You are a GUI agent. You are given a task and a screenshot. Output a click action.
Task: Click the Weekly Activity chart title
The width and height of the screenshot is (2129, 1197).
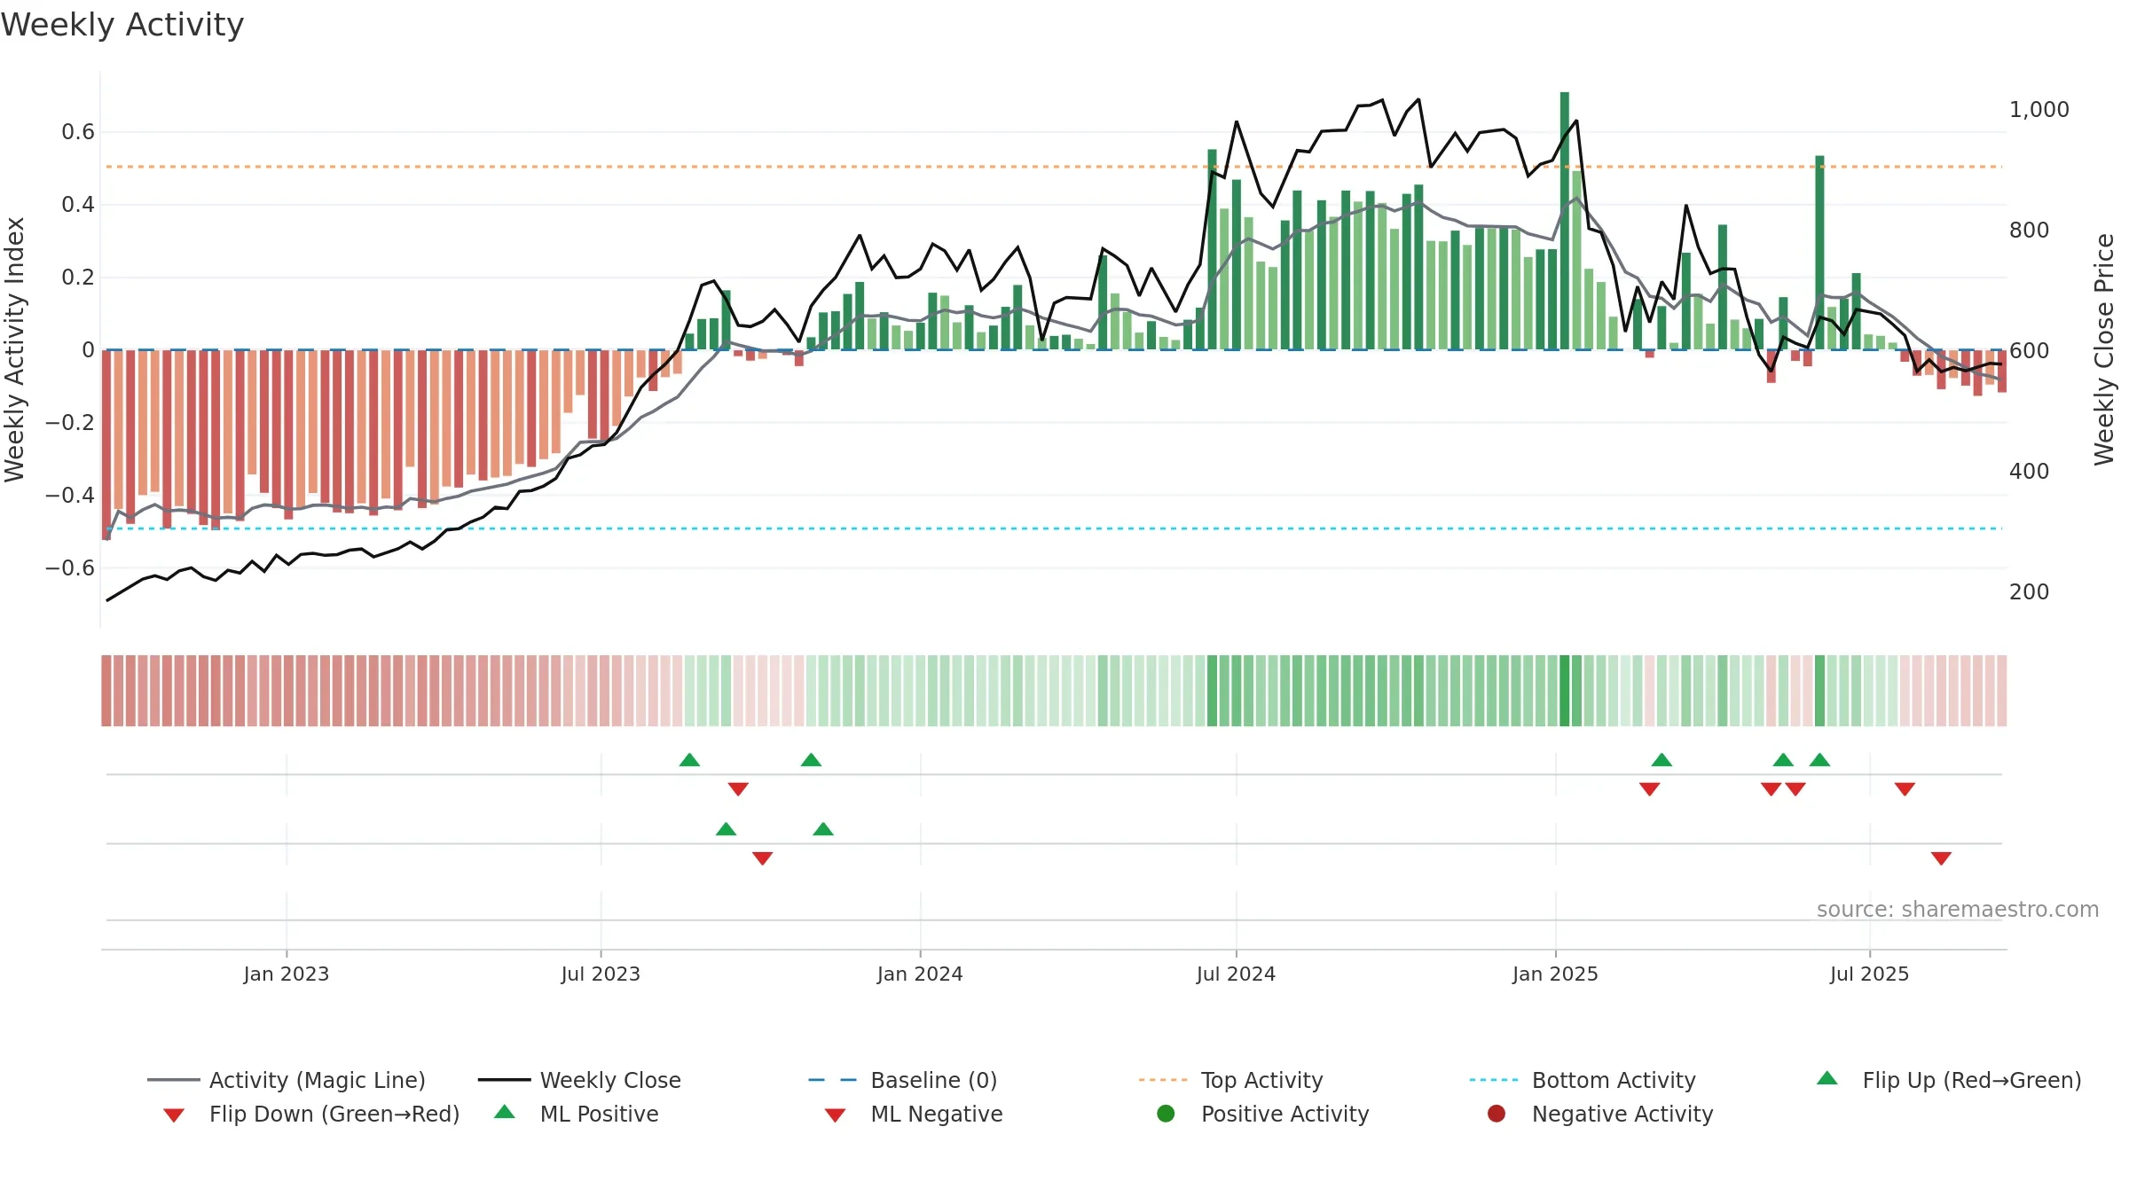122,25
